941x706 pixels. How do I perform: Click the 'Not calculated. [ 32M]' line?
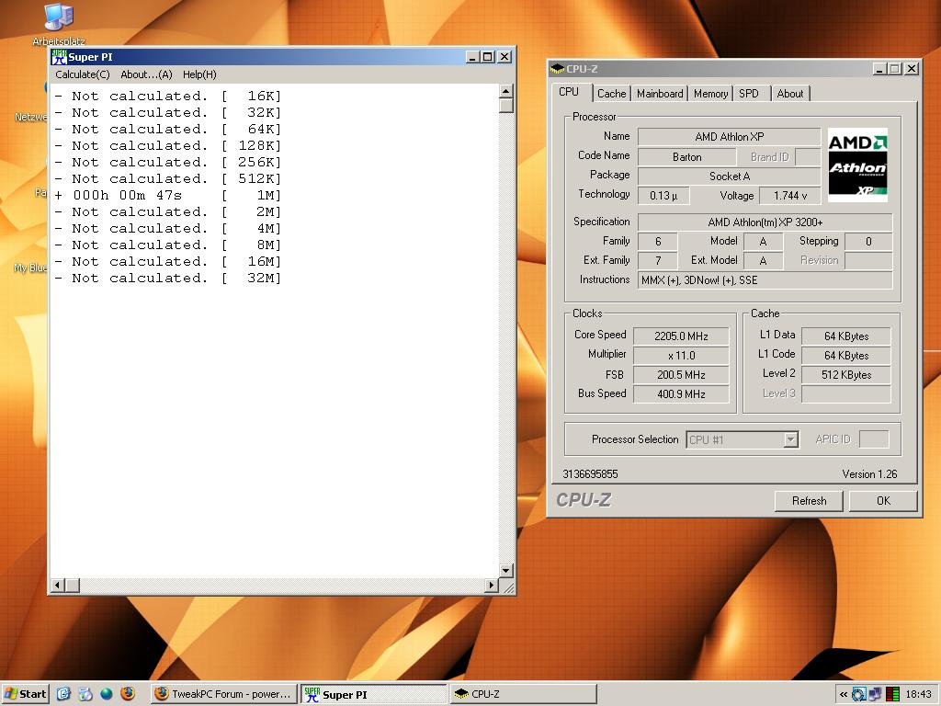[167, 278]
